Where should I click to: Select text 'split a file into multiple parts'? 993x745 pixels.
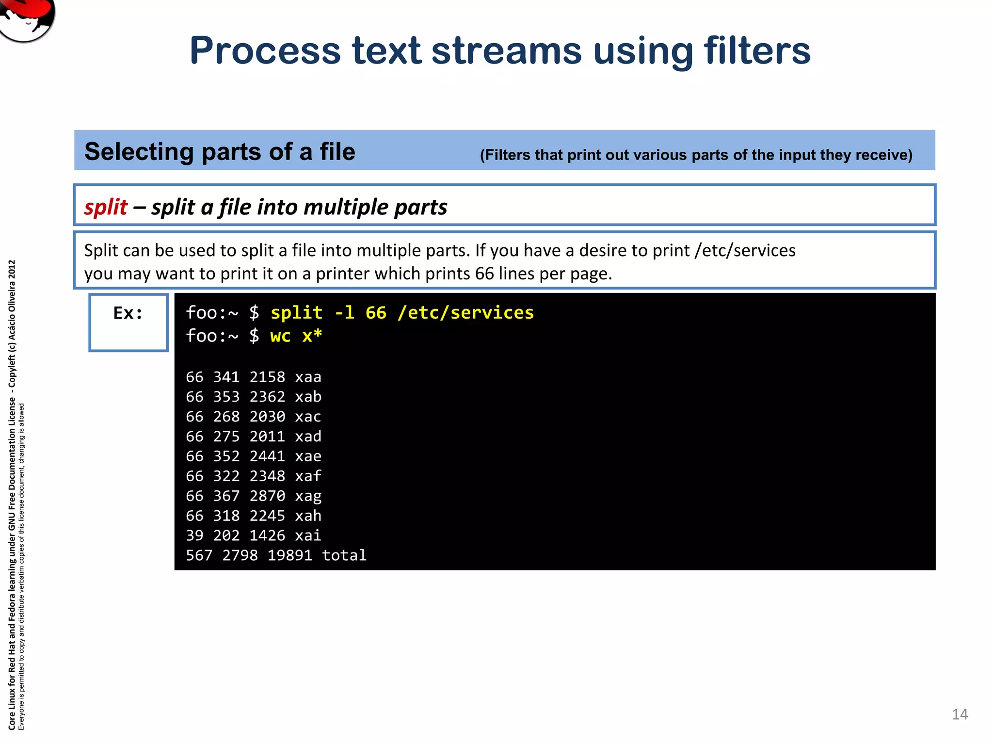[x=299, y=207]
